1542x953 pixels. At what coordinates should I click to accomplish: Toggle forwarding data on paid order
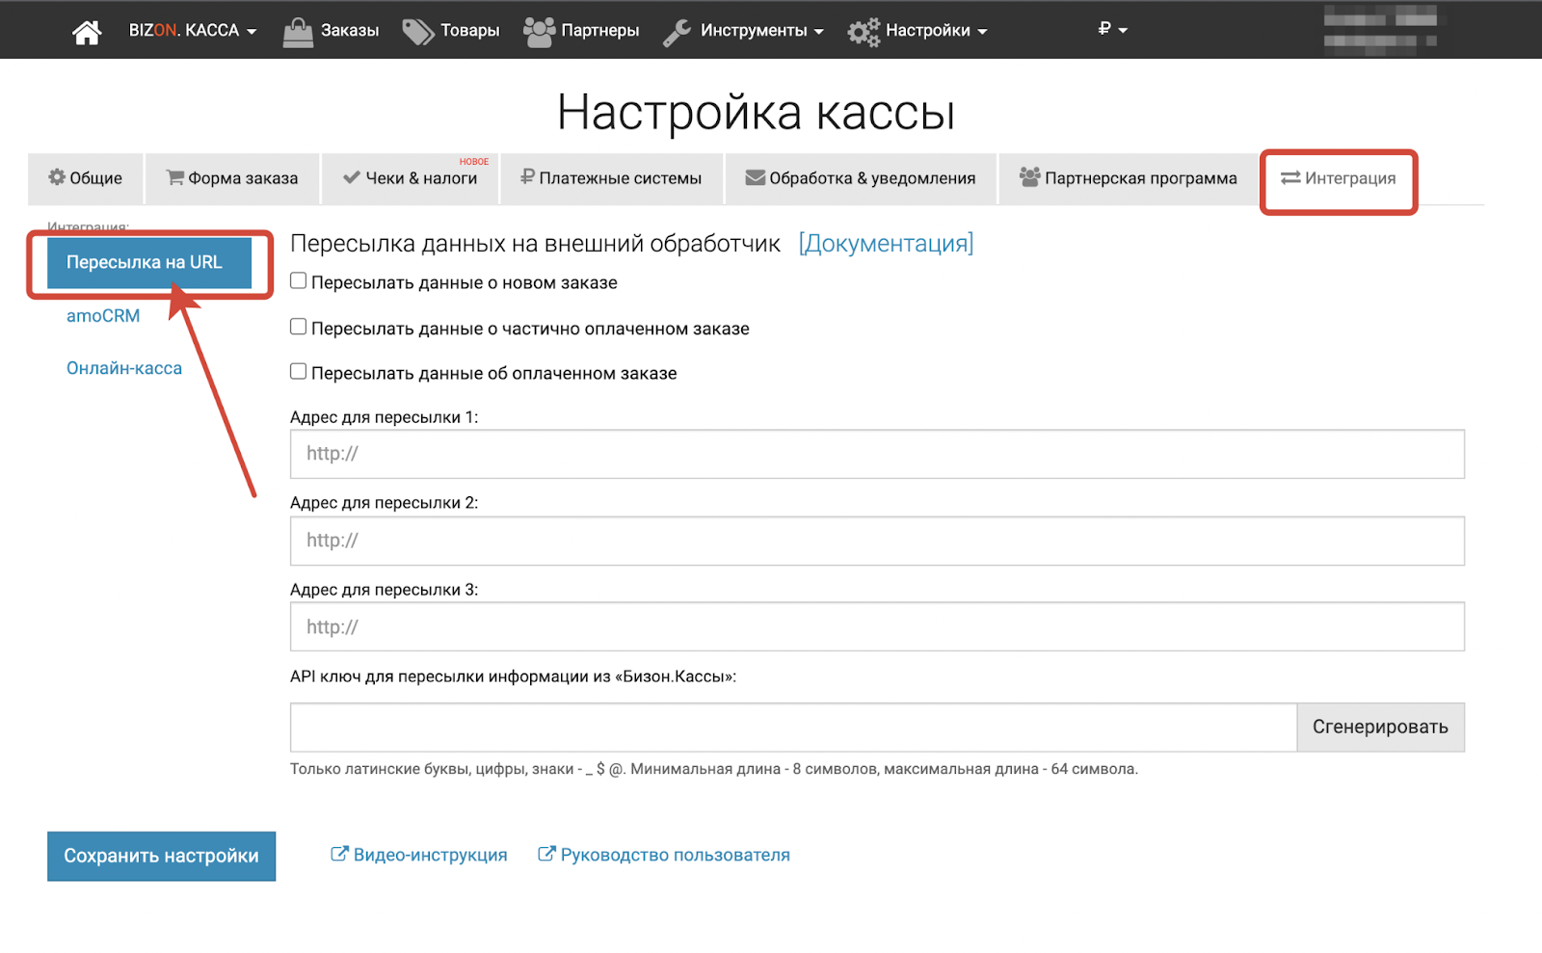click(299, 372)
